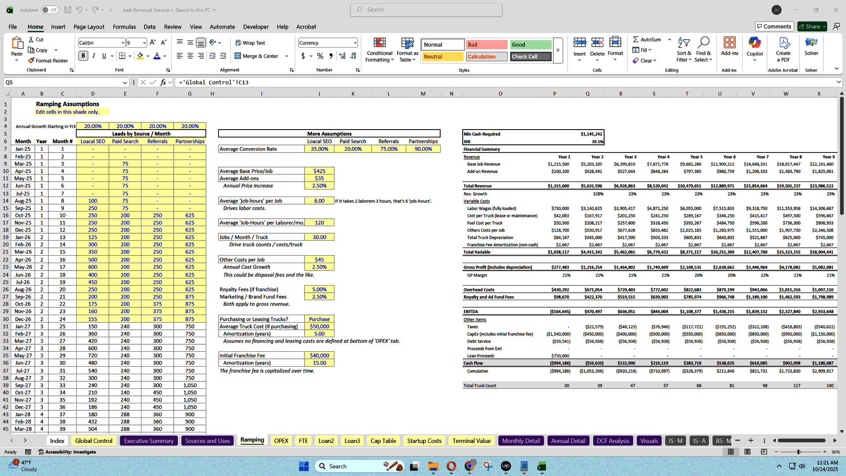Open the OPEX sheet tab
This screenshot has width=846, height=476.
pos(281,440)
